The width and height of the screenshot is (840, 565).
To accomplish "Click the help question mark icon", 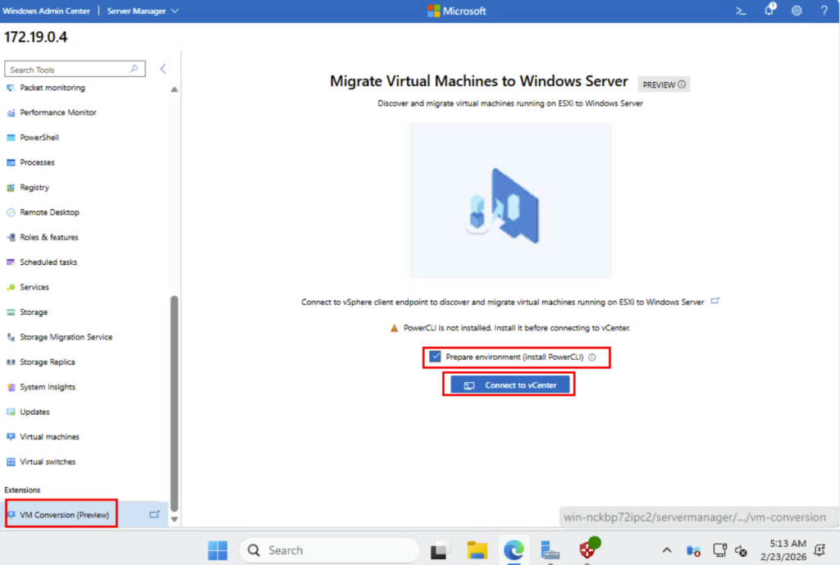I will pos(824,11).
